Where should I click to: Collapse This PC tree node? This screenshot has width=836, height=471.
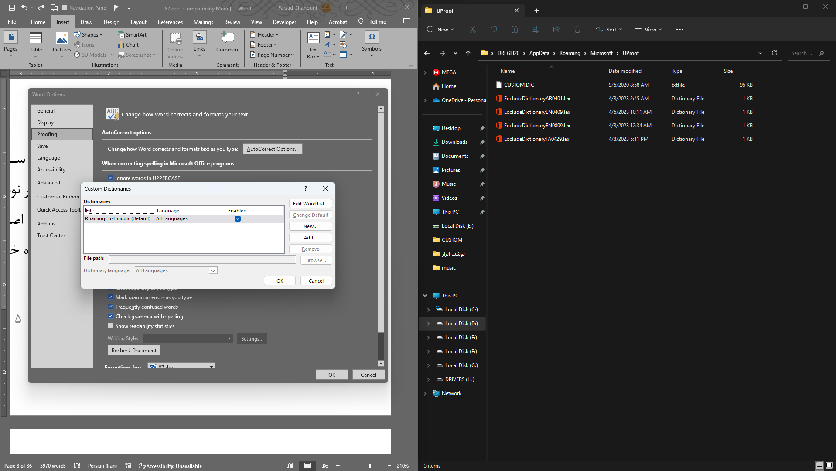(425, 295)
